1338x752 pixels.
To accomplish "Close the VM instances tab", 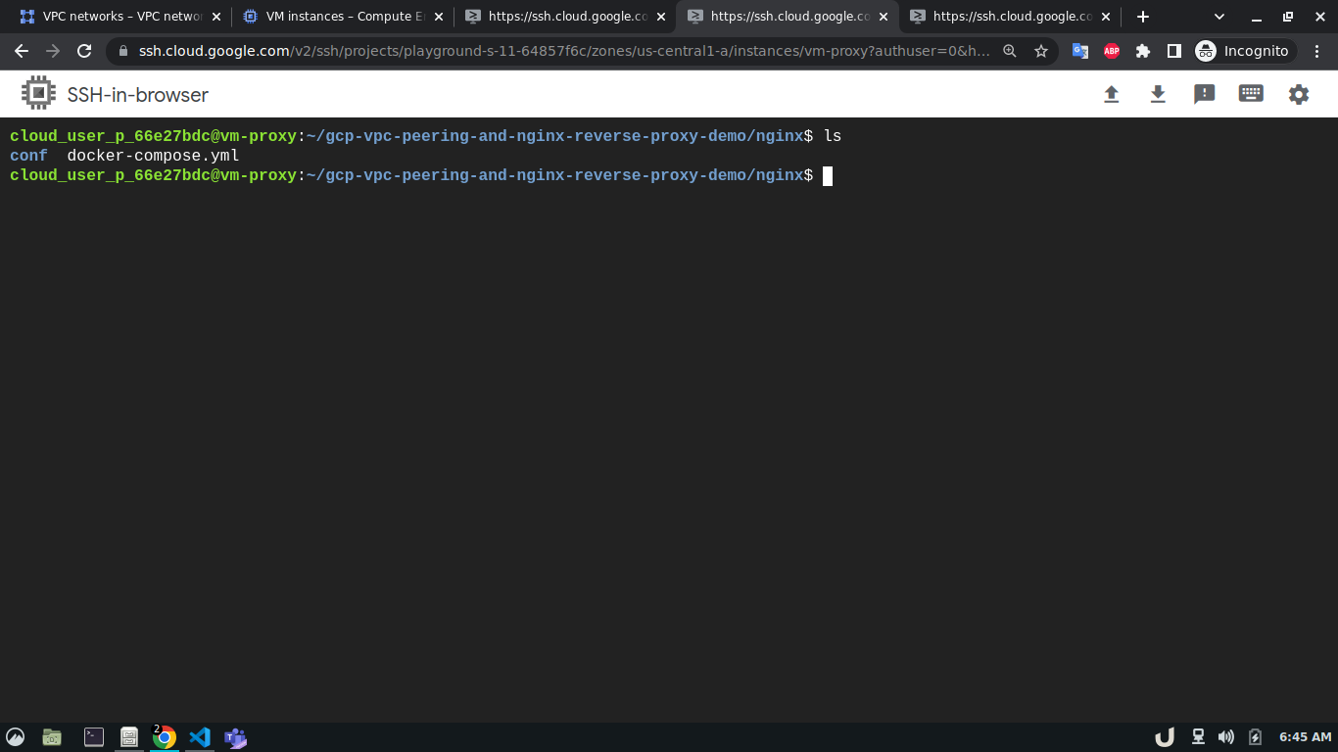I will (438, 17).
